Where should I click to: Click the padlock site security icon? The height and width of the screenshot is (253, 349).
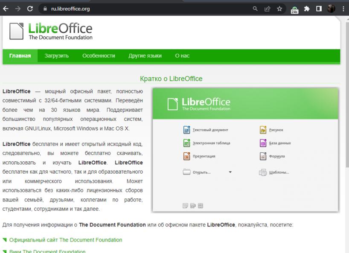[45, 9]
